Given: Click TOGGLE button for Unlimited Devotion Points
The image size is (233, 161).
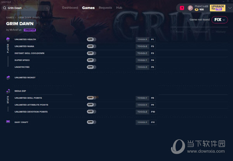Looking at the screenshot, I should coord(142,112).
